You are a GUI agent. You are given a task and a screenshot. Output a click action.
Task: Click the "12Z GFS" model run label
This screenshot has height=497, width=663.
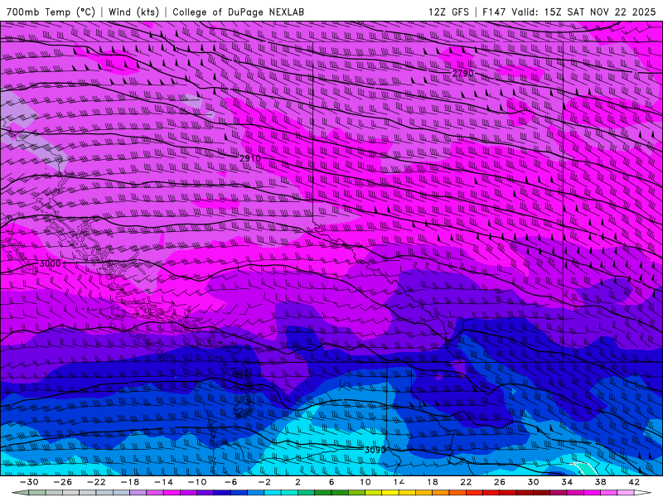(x=448, y=12)
